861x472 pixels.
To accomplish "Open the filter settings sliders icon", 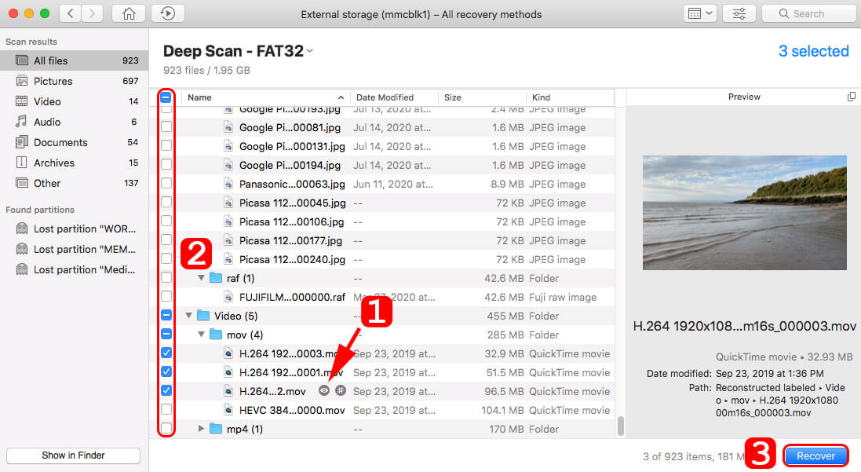I will tap(739, 13).
